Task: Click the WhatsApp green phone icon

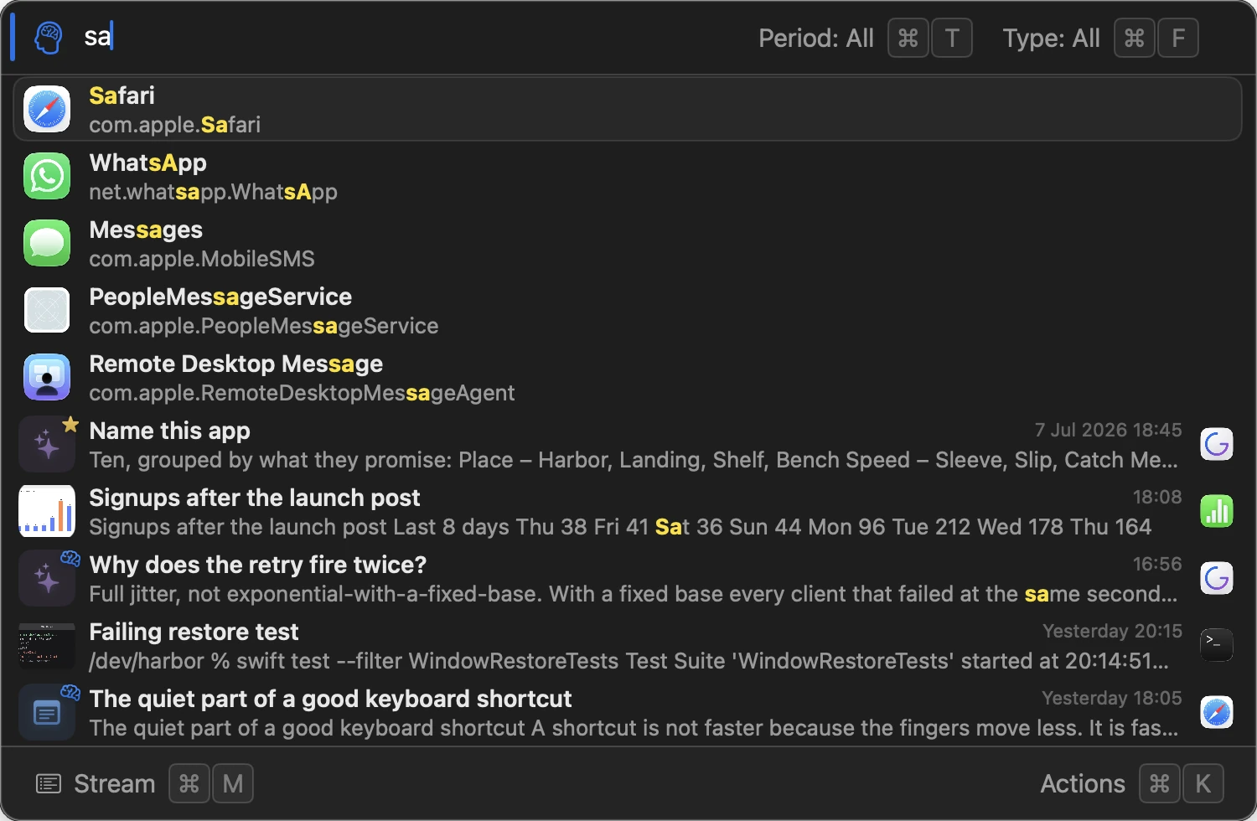Action: tap(47, 176)
